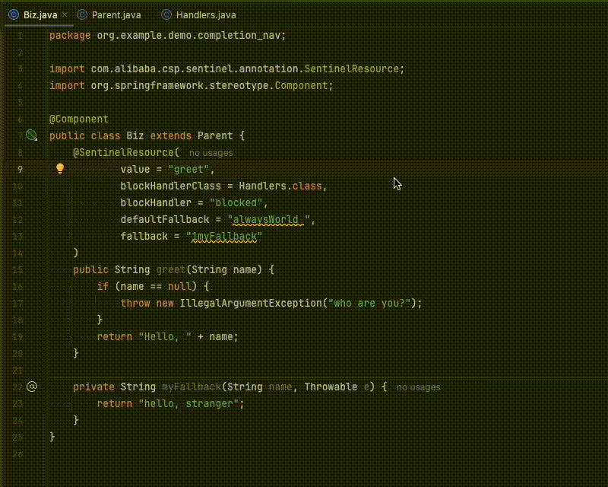Screen dimensions: 608x487
Task: Click the yellow lightbulb quick-fix icon
Action: click(x=60, y=168)
